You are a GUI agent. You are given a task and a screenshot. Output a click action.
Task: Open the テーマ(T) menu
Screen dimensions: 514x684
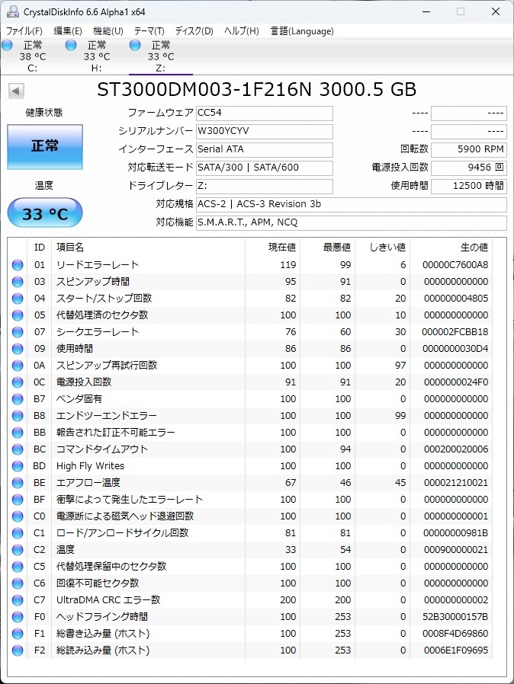(x=149, y=31)
